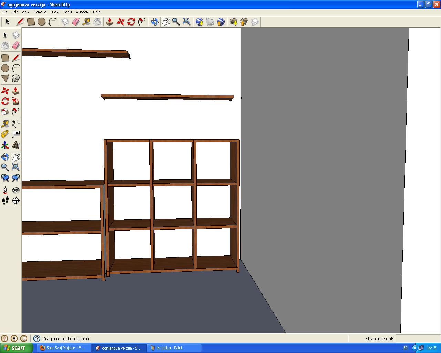
Task: Select Move tool in left tool palette
Action: click(x=5, y=91)
